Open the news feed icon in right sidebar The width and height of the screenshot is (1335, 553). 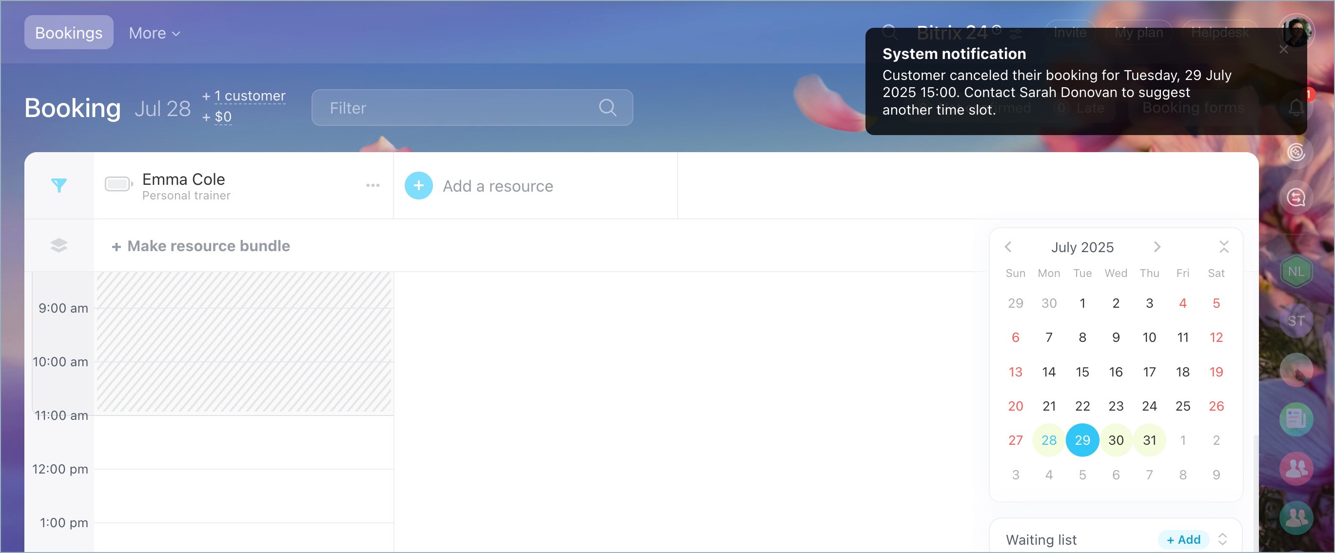1295,419
